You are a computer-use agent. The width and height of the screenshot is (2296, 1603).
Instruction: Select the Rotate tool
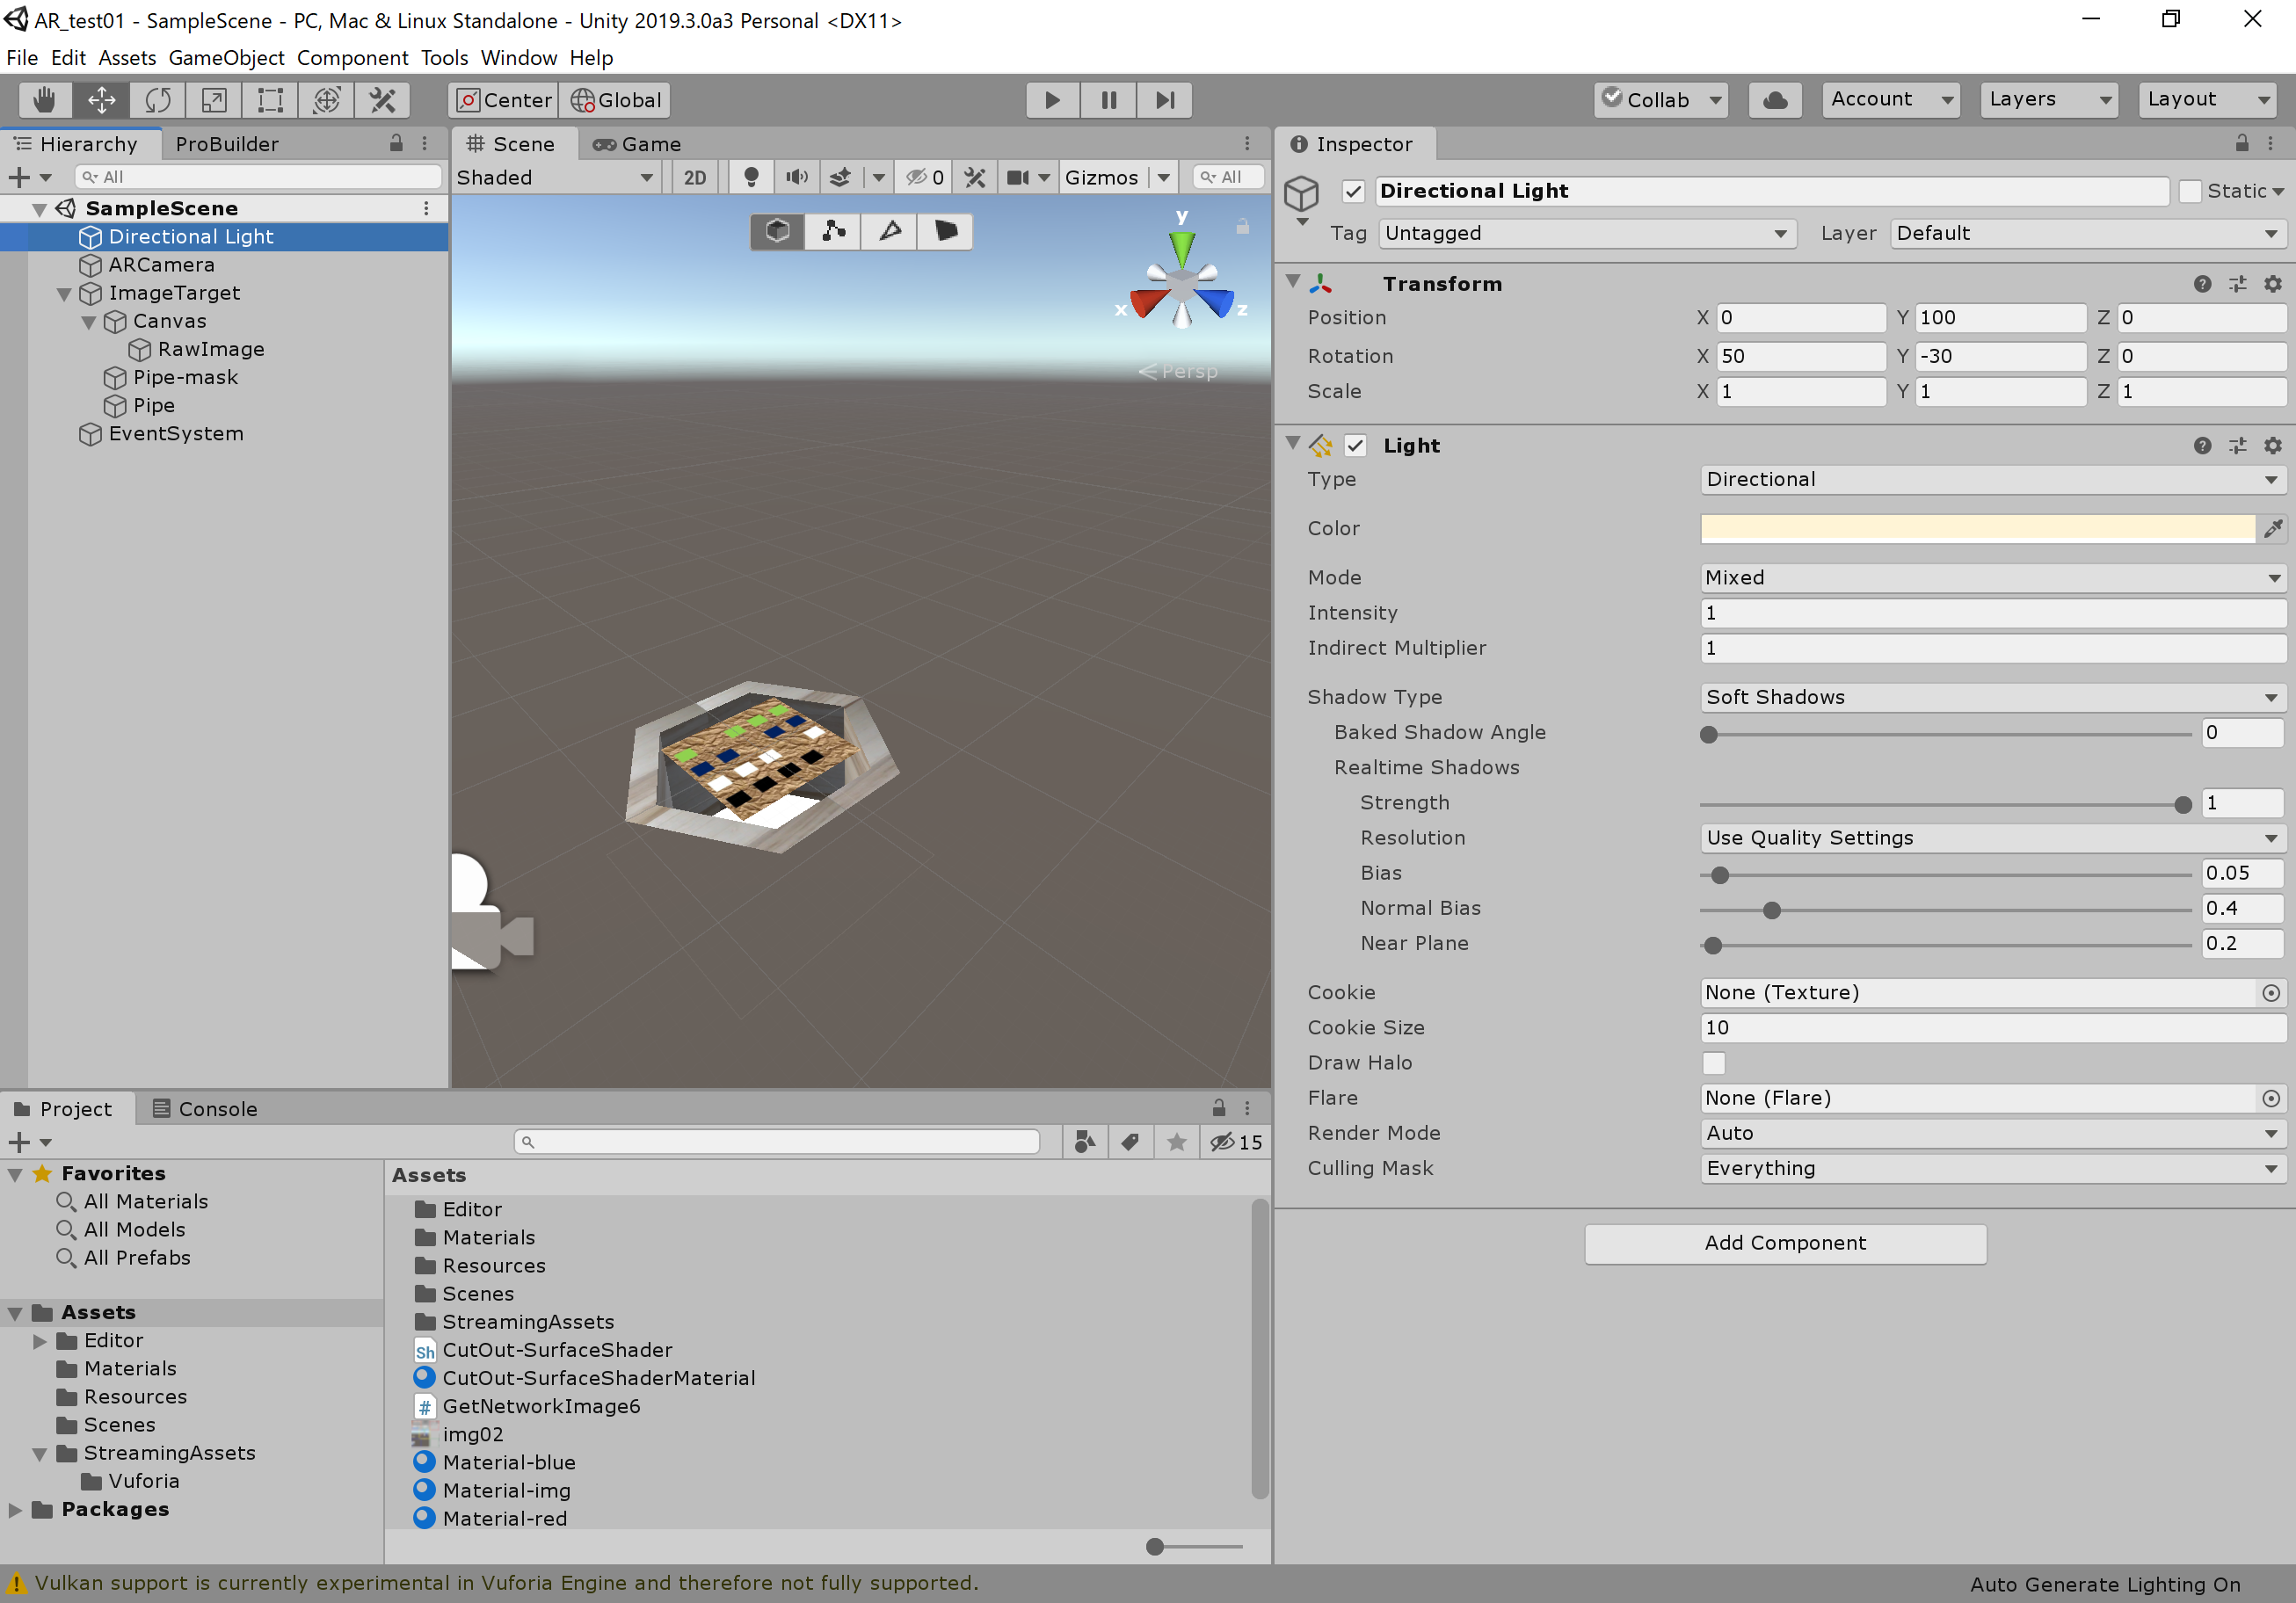click(x=158, y=100)
